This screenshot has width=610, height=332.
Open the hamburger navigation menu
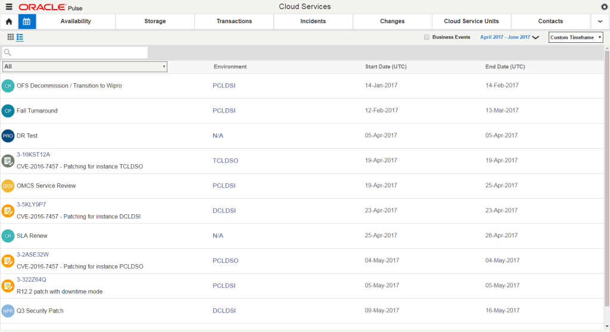[9, 7]
